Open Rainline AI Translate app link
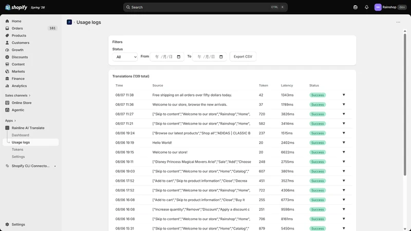This screenshot has width=411, height=231. (x=28, y=128)
